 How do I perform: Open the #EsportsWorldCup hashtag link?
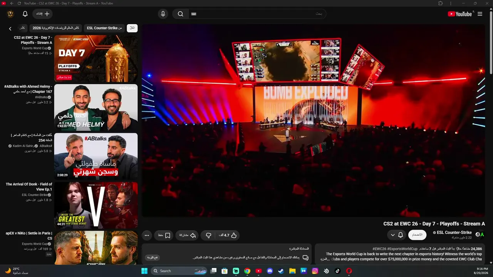click(402, 249)
